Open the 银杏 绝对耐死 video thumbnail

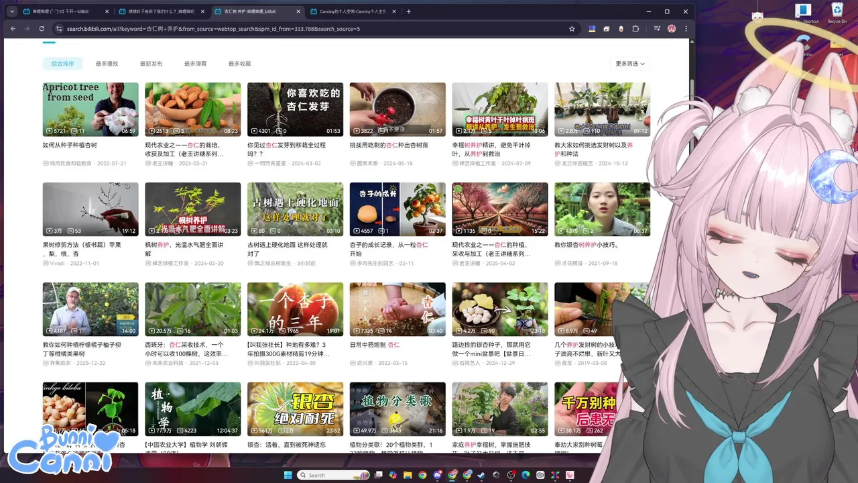(295, 409)
